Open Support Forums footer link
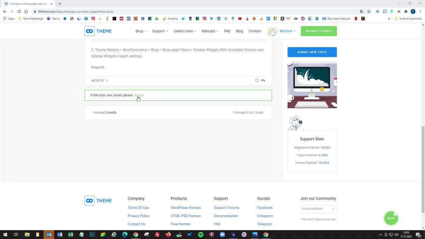 coord(226,208)
